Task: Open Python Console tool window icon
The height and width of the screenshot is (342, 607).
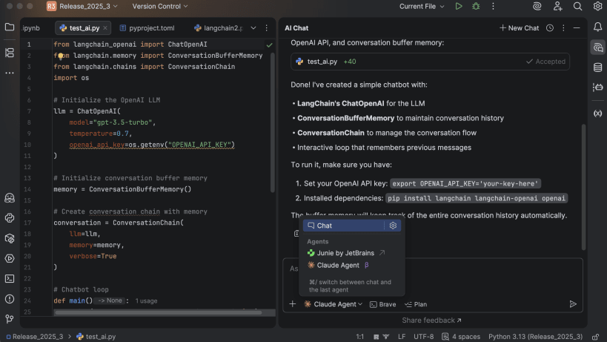Action: [x=10, y=218]
